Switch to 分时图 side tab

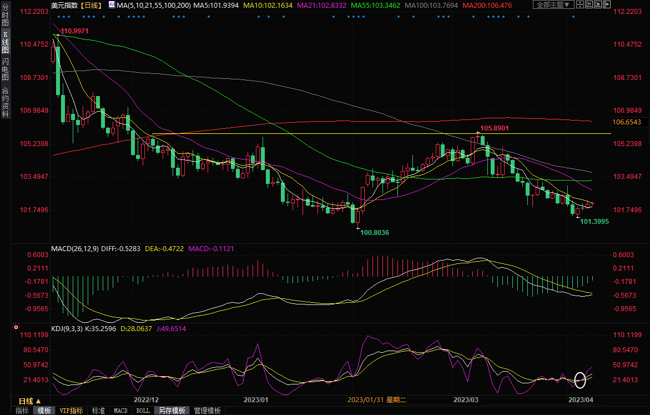5,18
